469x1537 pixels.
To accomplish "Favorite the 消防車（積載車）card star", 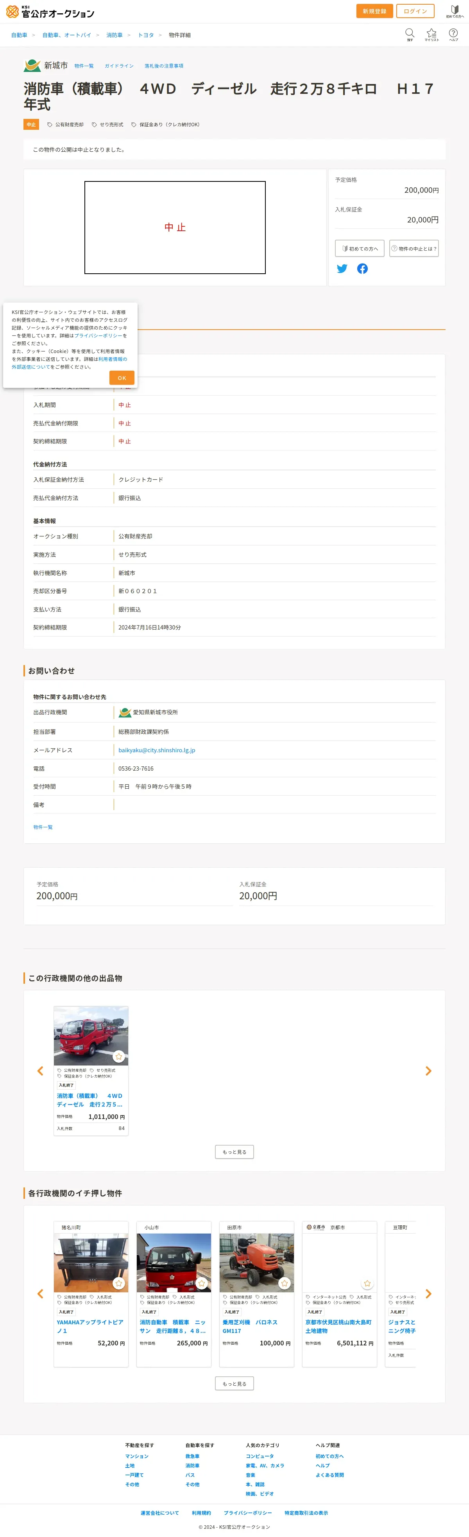I will [x=119, y=1056].
